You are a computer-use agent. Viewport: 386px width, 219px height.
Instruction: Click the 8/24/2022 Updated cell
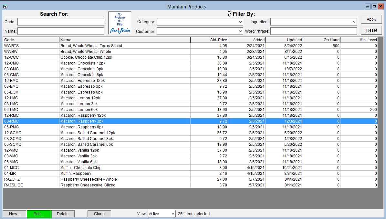coord(284,46)
